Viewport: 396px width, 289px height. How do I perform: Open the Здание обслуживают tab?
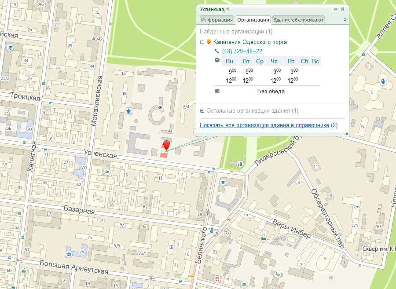click(x=298, y=20)
